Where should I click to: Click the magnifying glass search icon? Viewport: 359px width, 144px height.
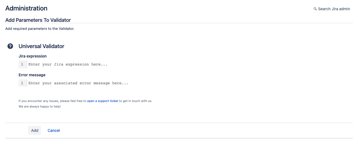(x=315, y=9)
